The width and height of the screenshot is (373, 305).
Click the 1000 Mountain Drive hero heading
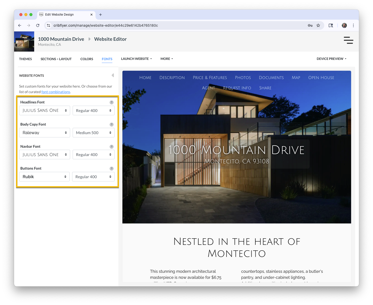pyautogui.click(x=236, y=150)
